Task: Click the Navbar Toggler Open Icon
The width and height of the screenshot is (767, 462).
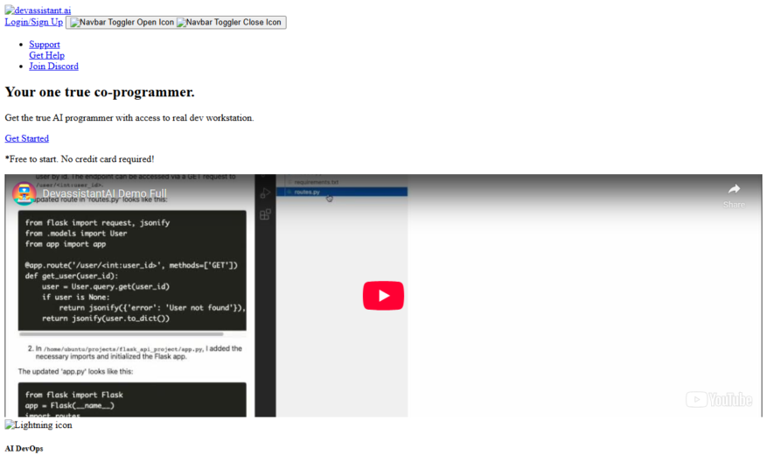Action: pos(122,23)
